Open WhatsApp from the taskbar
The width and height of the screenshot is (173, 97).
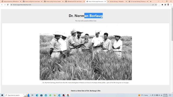[50, 95]
